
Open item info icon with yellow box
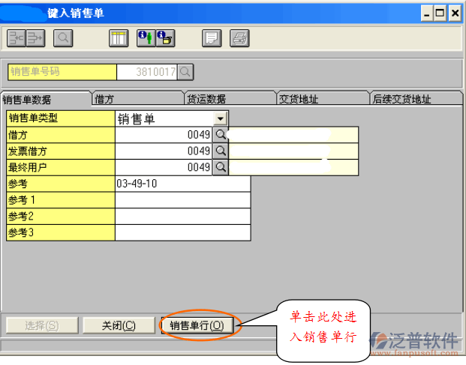(x=165, y=38)
